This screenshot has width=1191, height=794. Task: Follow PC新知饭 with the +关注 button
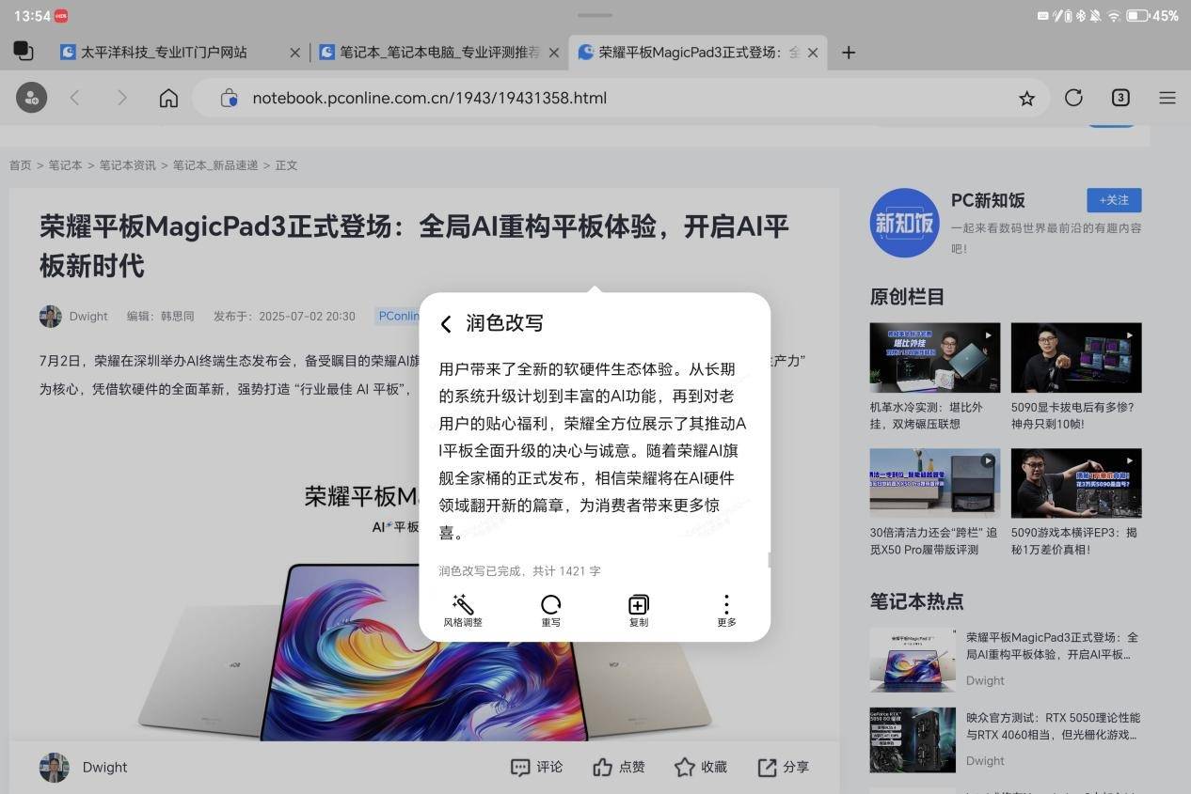pos(1114,200)
